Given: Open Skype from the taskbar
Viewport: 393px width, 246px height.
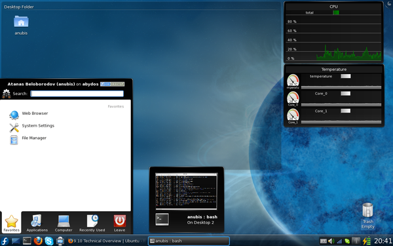Looking at the screenshot, I should pos(49,241).
